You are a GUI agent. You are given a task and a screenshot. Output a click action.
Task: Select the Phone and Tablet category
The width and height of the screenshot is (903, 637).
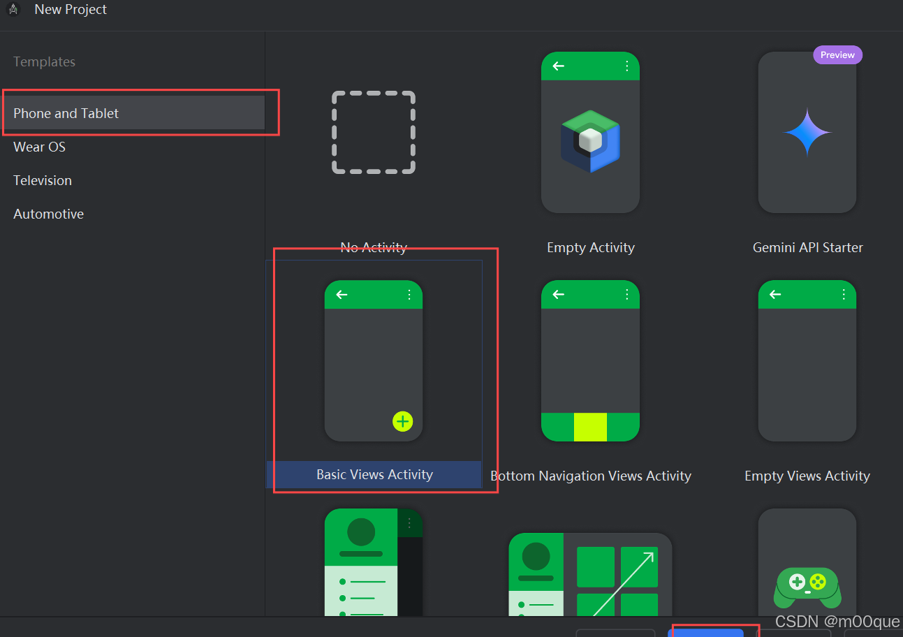coord(66,112)
